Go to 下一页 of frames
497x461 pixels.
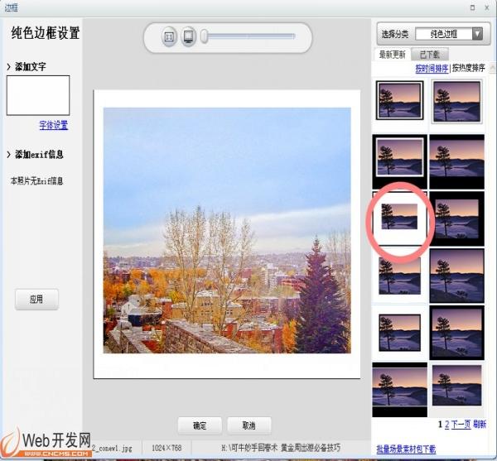(461, 424)
